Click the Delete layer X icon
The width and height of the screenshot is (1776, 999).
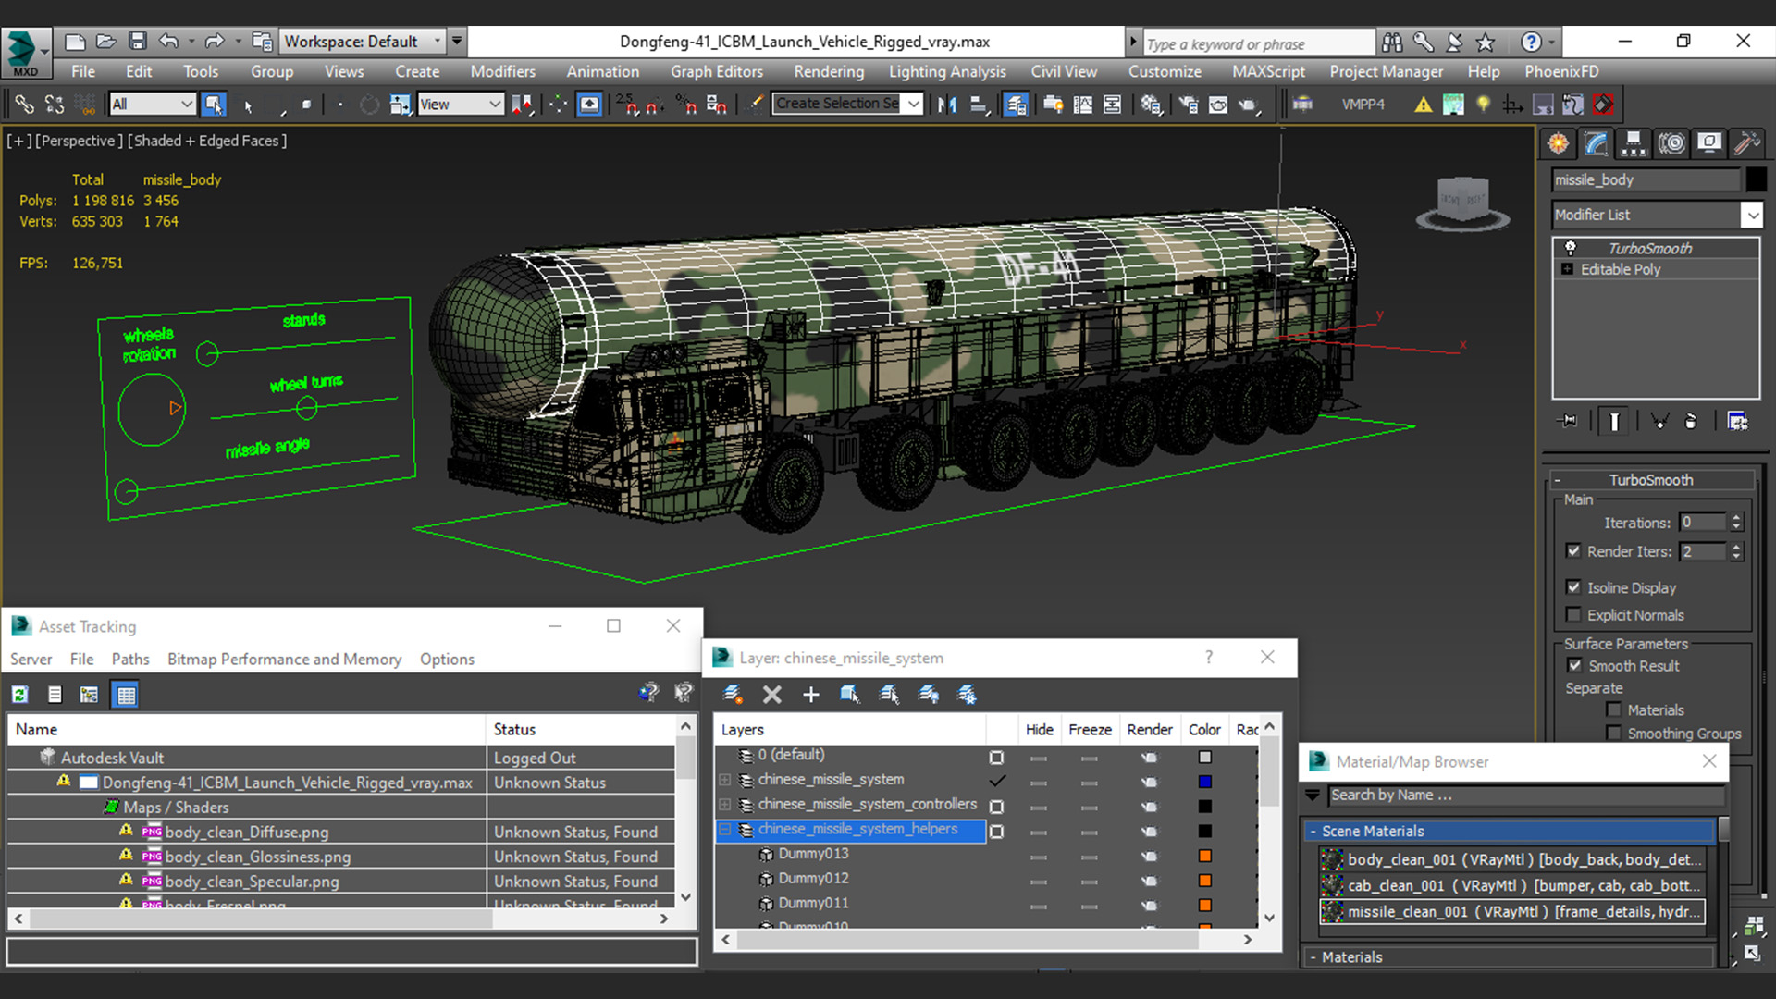click(x=772, y=694)
